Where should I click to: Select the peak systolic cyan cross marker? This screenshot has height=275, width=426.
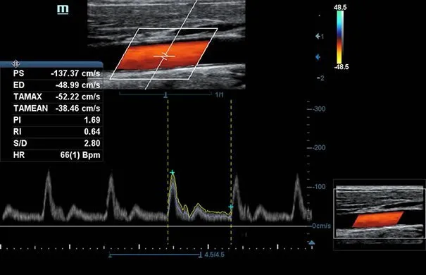[x=173, y=173]
